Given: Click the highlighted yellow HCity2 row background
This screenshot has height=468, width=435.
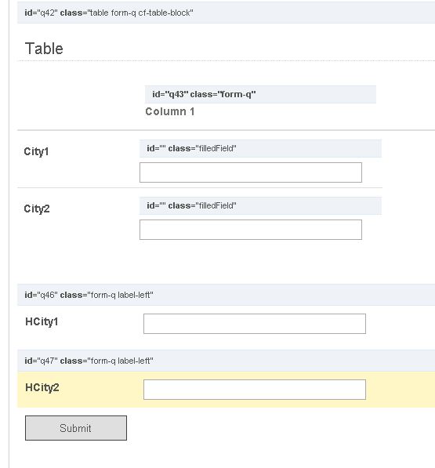Looking at the screenshot, I should 227,390.
